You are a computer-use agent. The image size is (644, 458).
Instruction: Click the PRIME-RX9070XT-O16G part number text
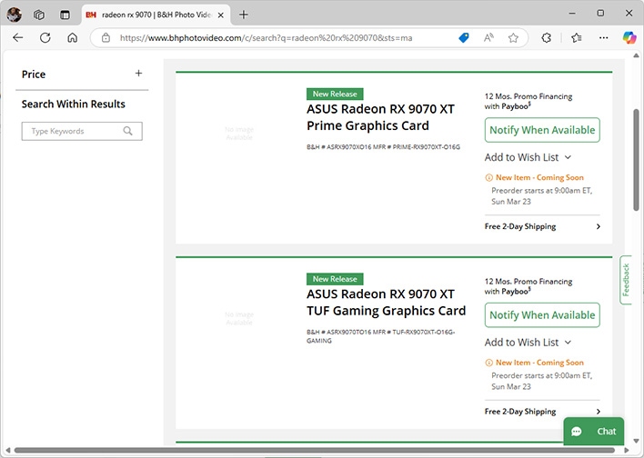point(427,147)
